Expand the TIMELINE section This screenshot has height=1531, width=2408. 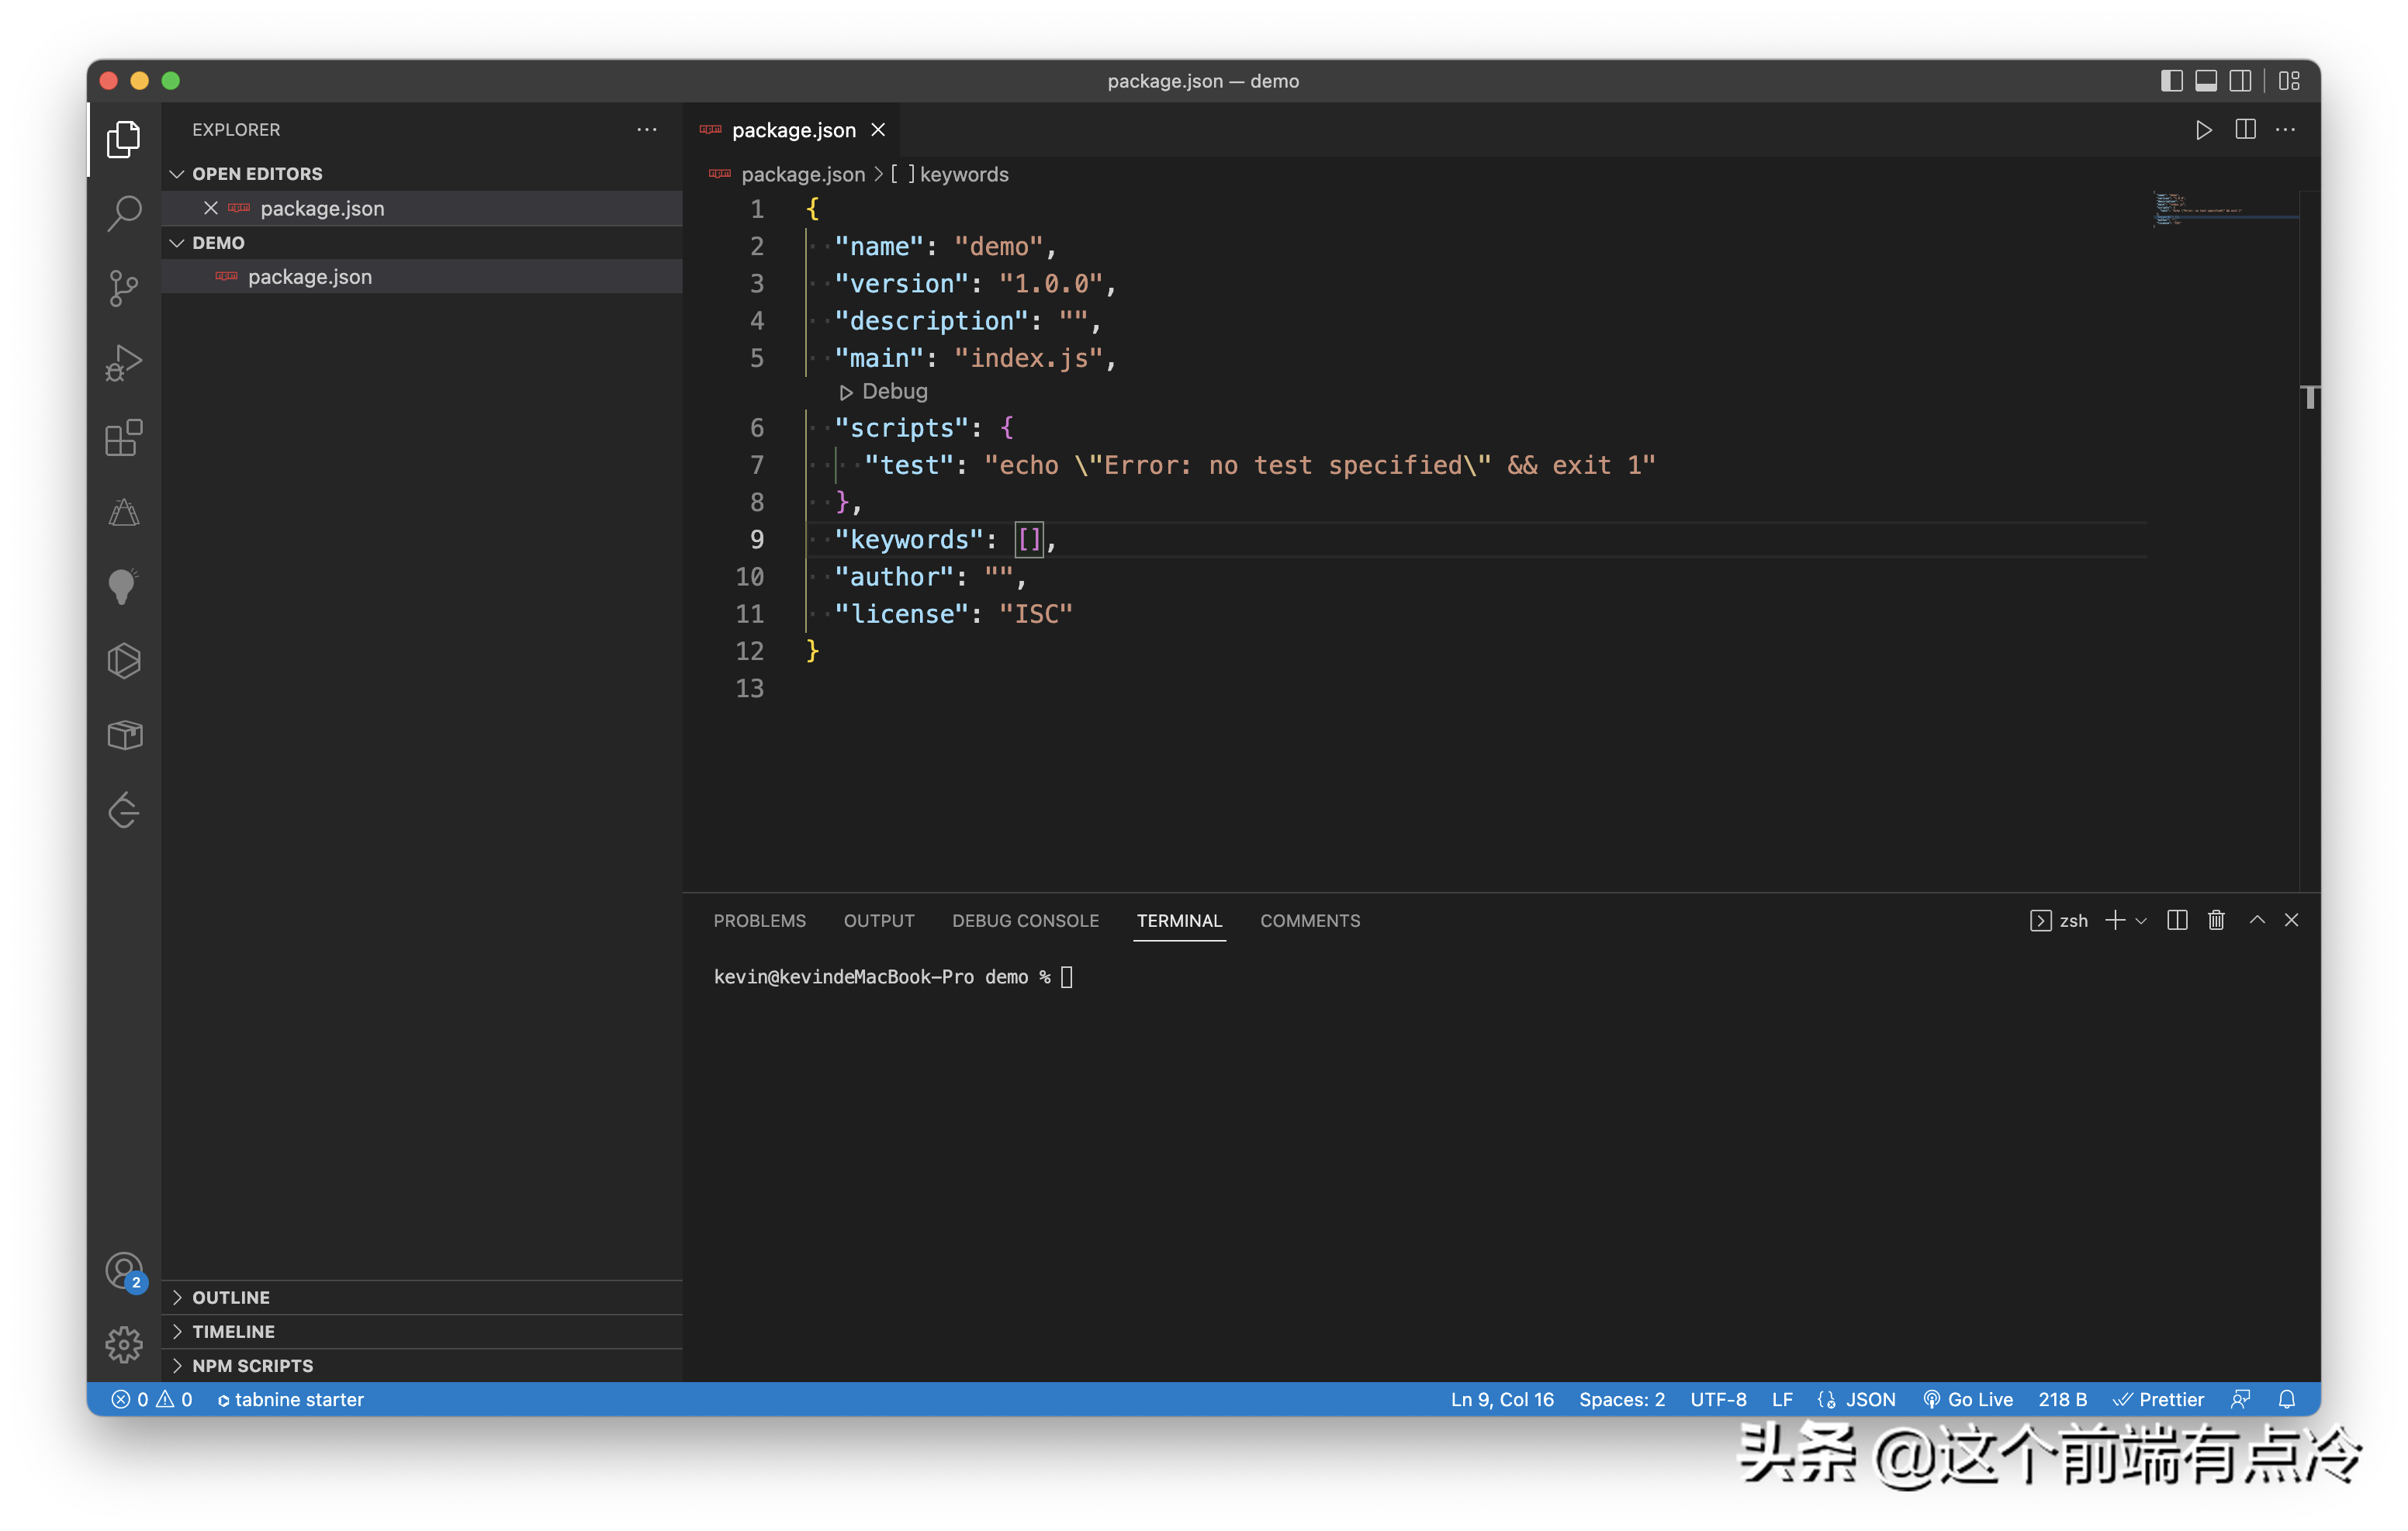click(x=422, y=1331)
